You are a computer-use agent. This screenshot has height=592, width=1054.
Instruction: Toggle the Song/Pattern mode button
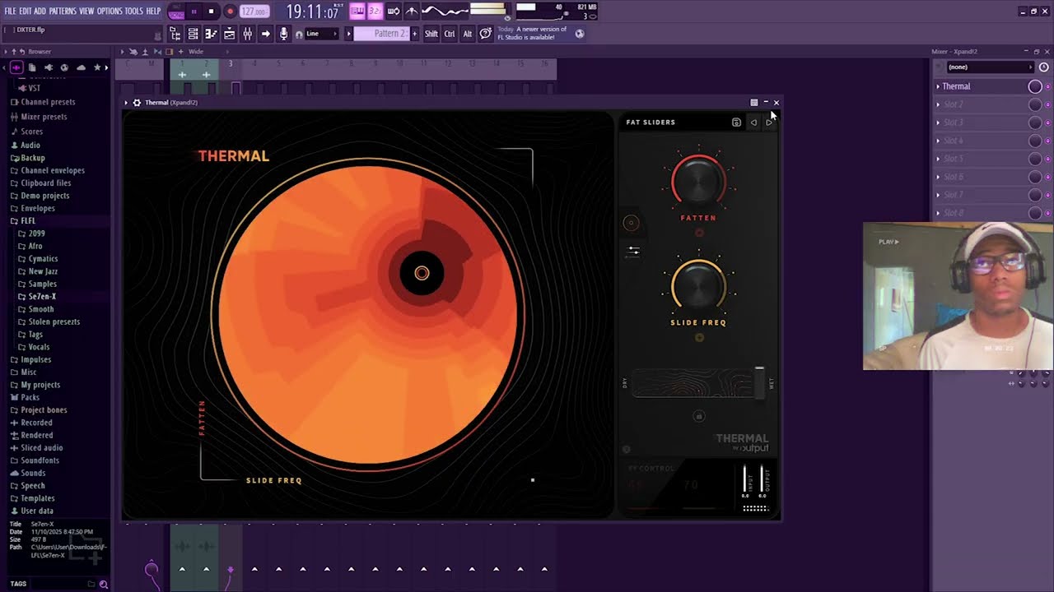[175, 12]
